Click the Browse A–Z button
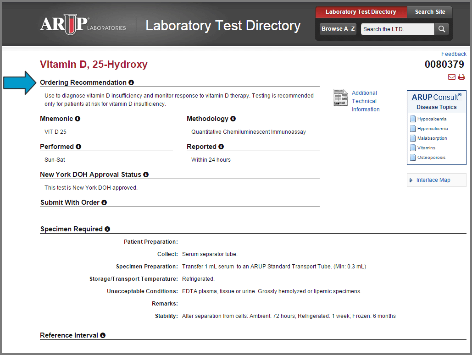472x355 pixels. 338,29
